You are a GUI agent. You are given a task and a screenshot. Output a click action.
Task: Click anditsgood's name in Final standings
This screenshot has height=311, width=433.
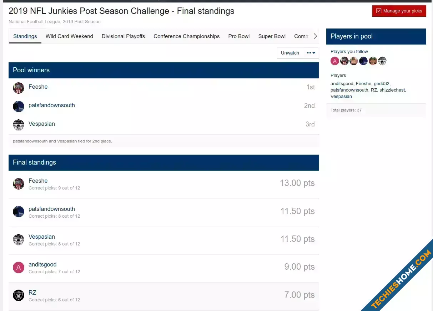tap(42, 265)
